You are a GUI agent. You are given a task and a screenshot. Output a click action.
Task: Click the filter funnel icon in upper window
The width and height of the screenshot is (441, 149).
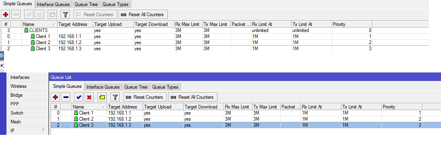click(x=65, y=14)
